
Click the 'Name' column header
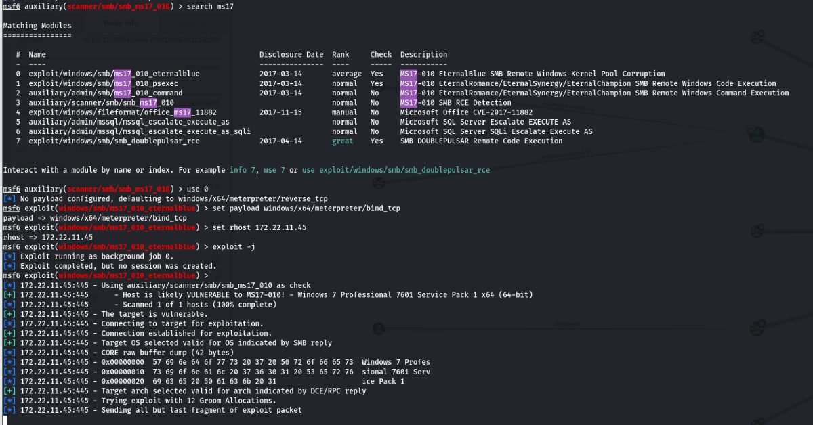[x=37, y=54]
